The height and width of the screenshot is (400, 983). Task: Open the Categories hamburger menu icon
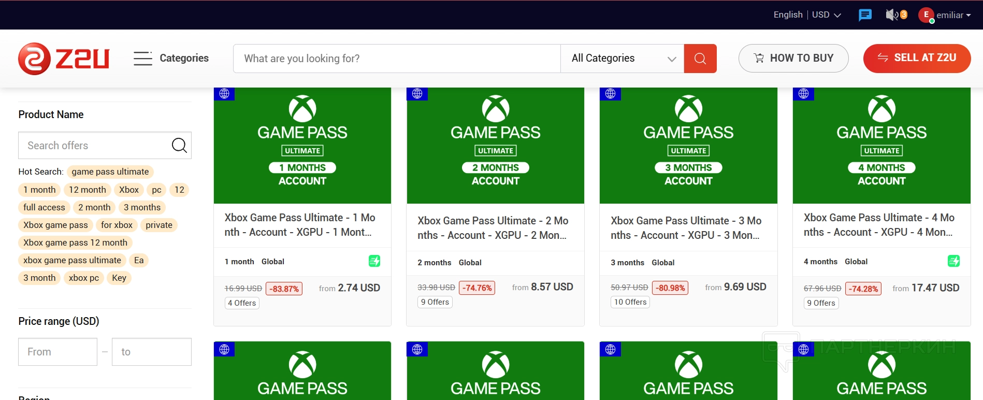click(142, 59)
